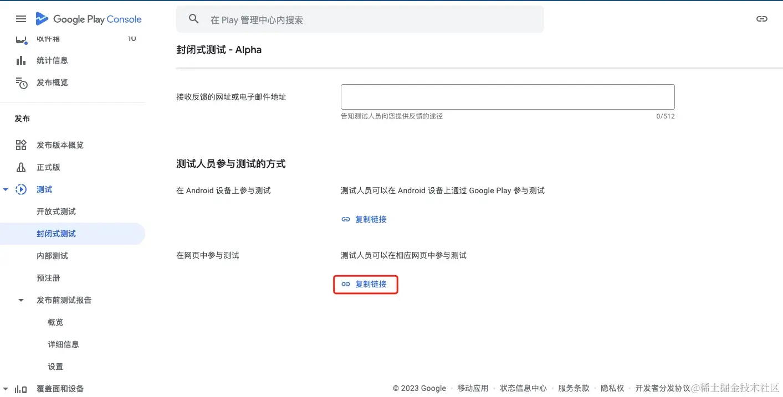The height and width of the screenshot is (397, 783).
Task: Click the Google Play Console logo
Action: (88, 19)
